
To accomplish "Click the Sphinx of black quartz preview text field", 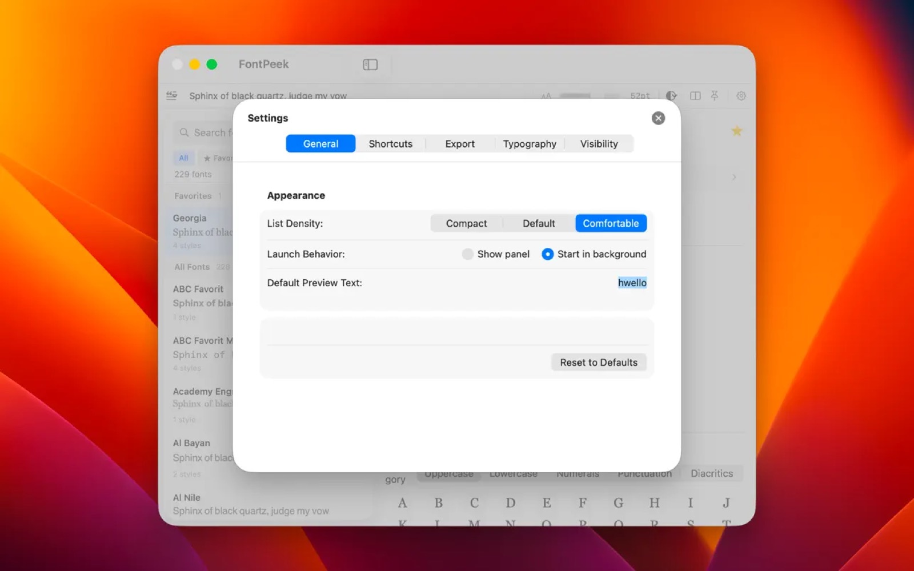I will coord(268,96).
